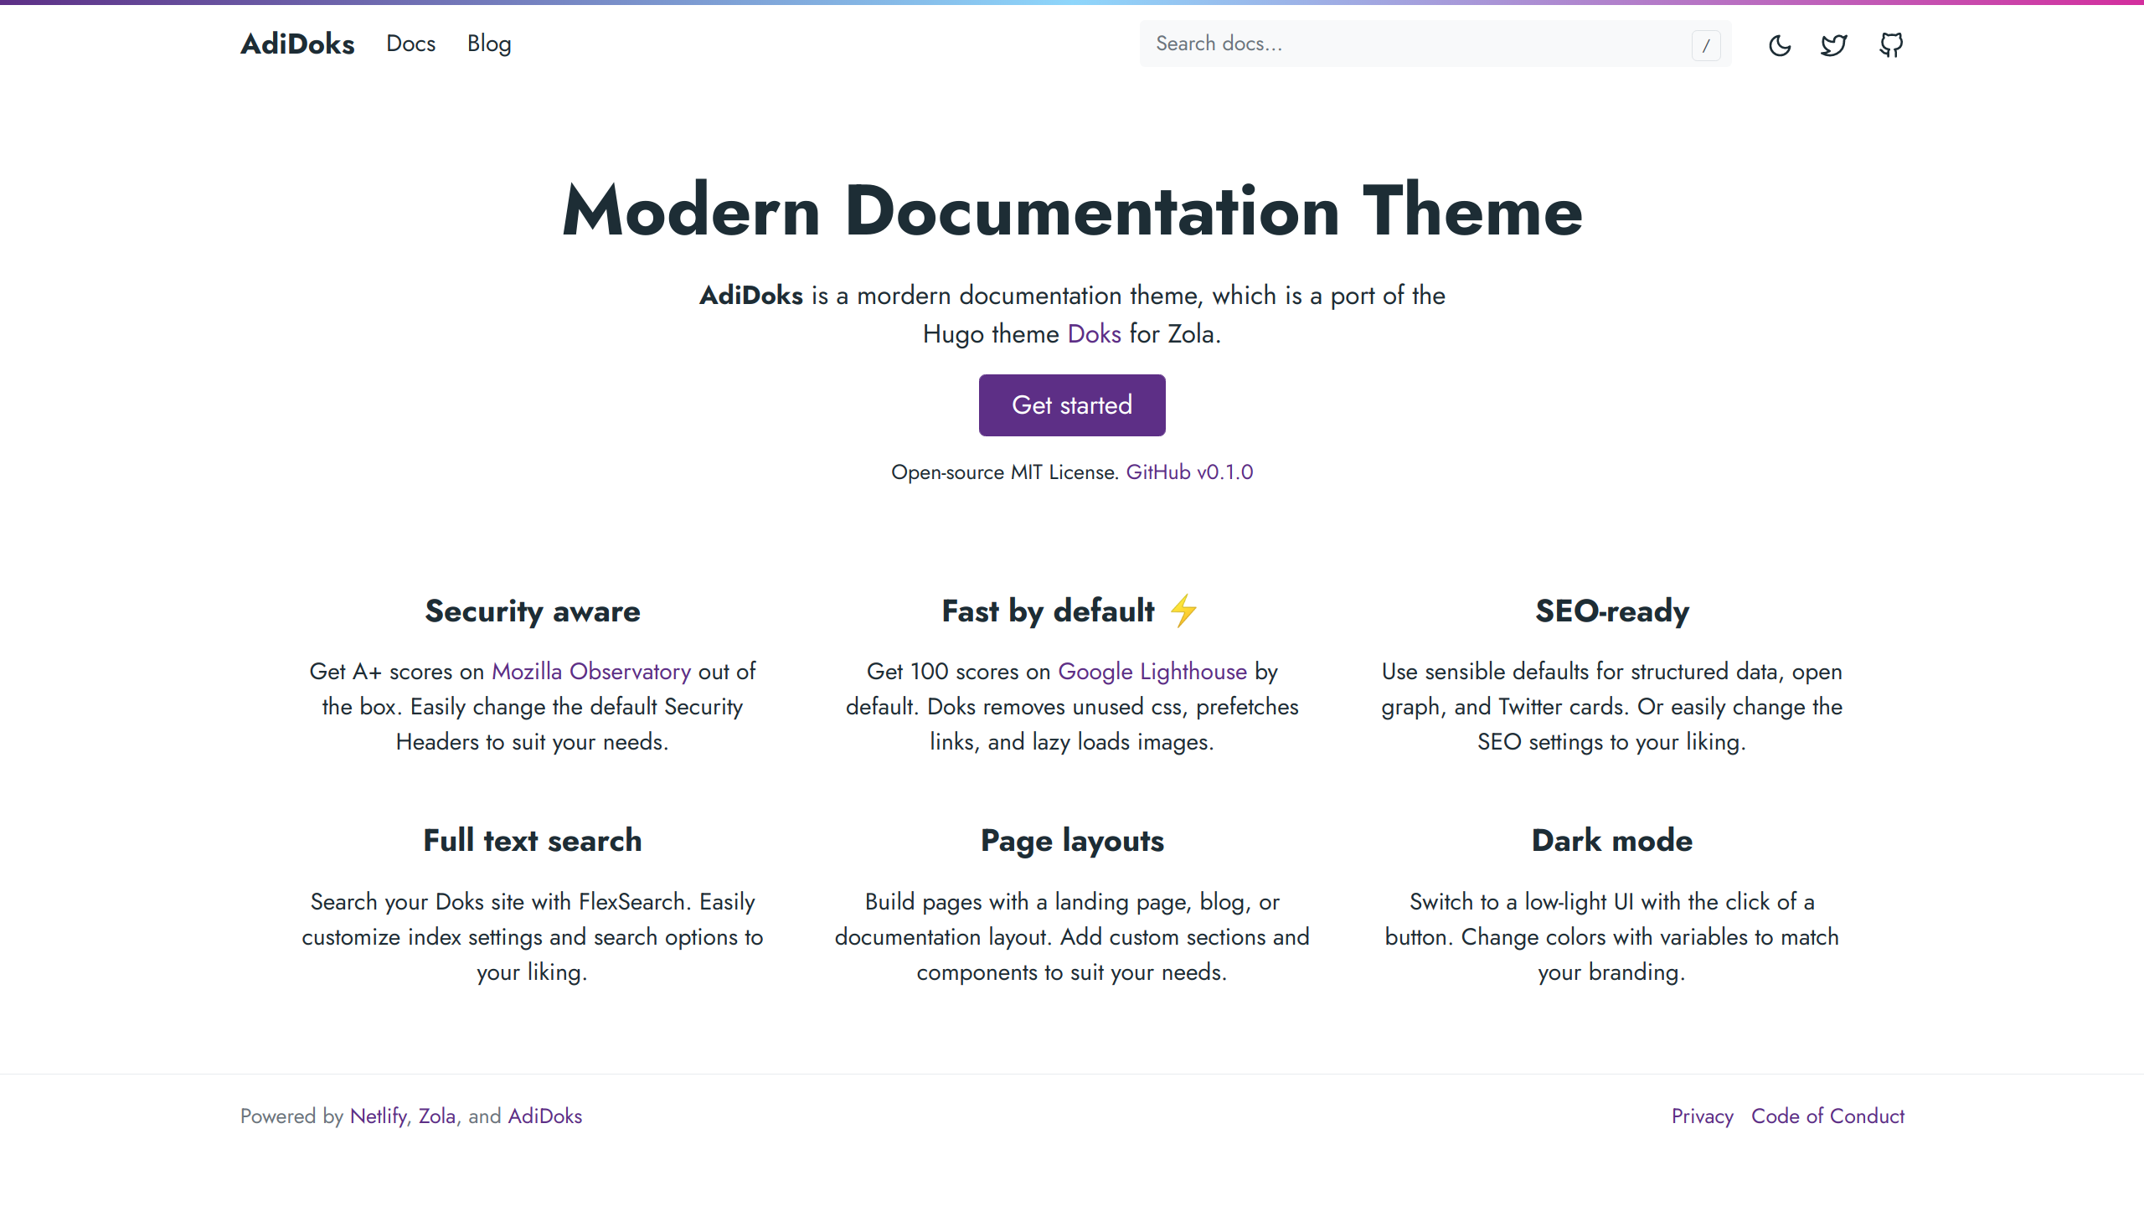Viewport: 2144px width, 1206px height.
Task: Click the slash shortcut badge in search
Action: [1707, 44]
